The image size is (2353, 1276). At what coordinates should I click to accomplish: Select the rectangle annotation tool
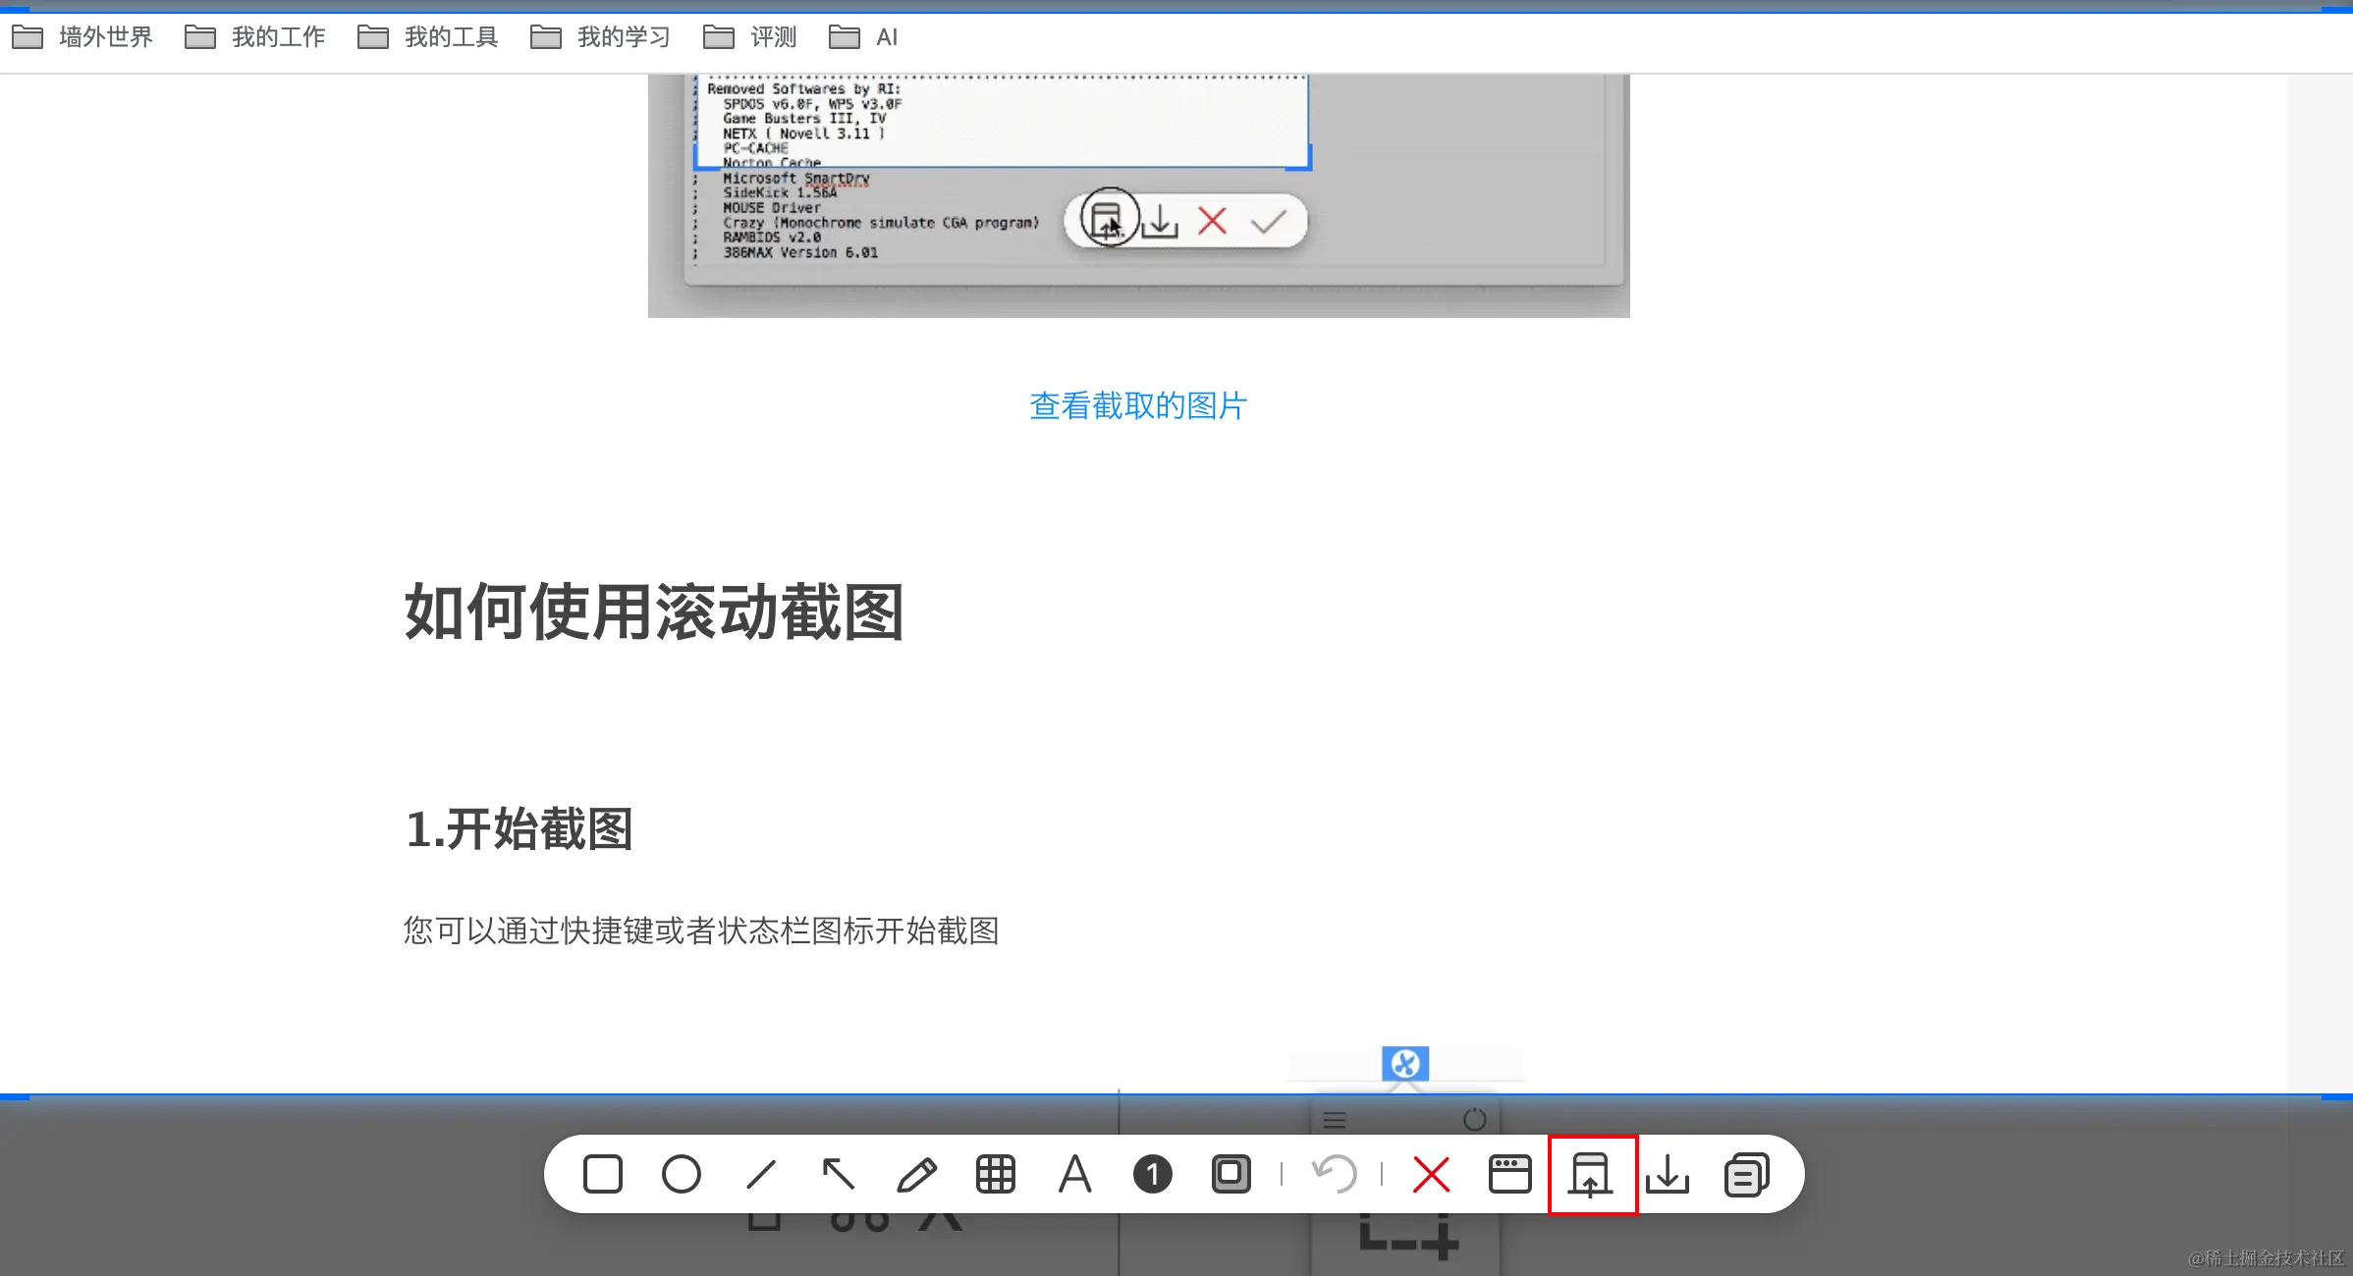point(602,1174)
